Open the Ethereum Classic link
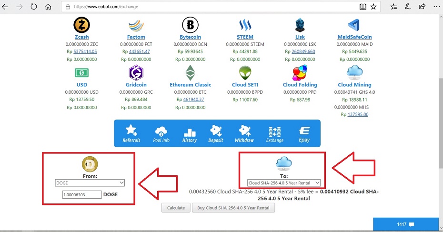 (x=190, y=85)
